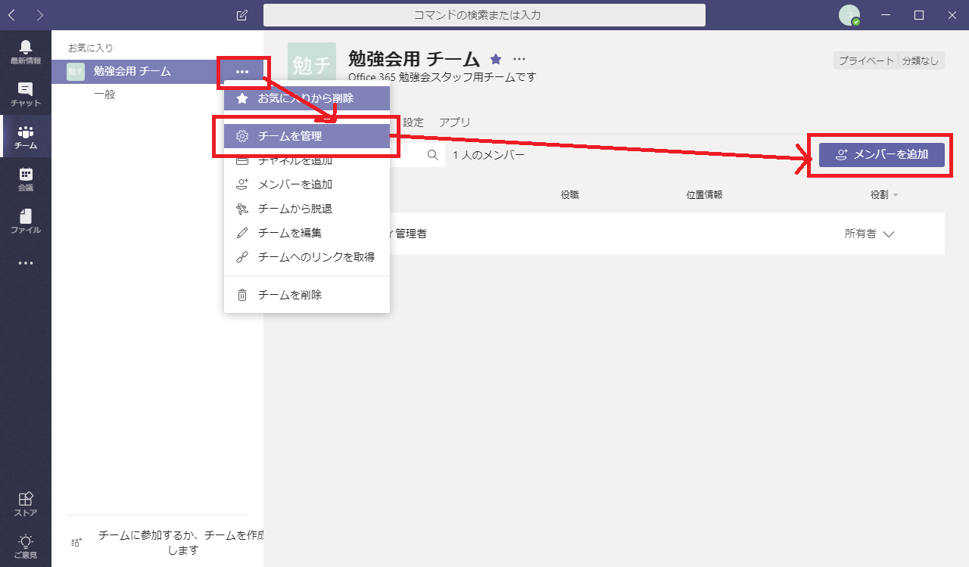The width and height of the screenshot is (969, 567).
Task: Open user profile avatar
Action: point(849,15)
